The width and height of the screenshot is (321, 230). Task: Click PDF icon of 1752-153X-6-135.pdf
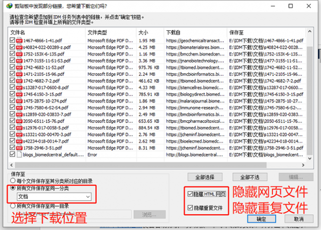(19, 54)
